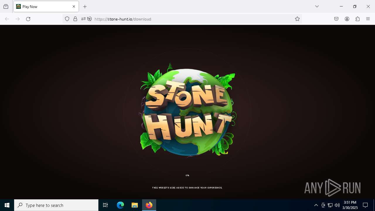Viewport: 375px width, 211px height.
Task: Close the Play Now tab
Action: [74, 6]
